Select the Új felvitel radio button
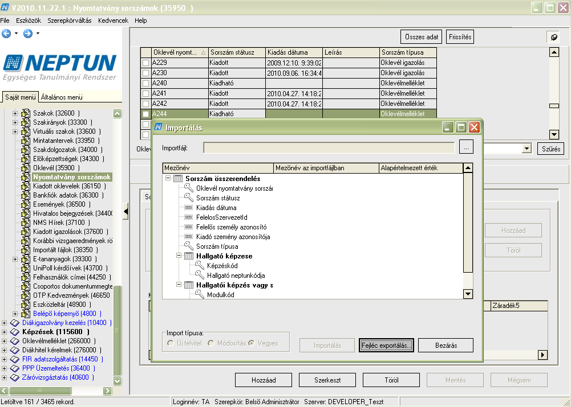The height and width of the screenshot is (407, 571). point(170,343)
